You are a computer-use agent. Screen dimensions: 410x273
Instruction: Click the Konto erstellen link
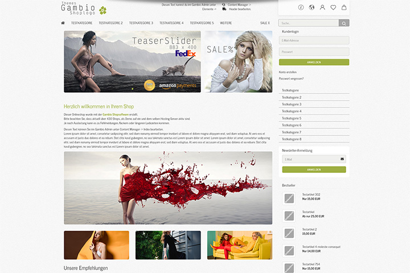pyautogui.click(x=288, y=72)
